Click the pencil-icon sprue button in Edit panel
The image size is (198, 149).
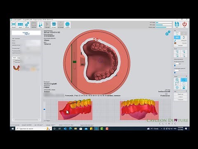180,41
